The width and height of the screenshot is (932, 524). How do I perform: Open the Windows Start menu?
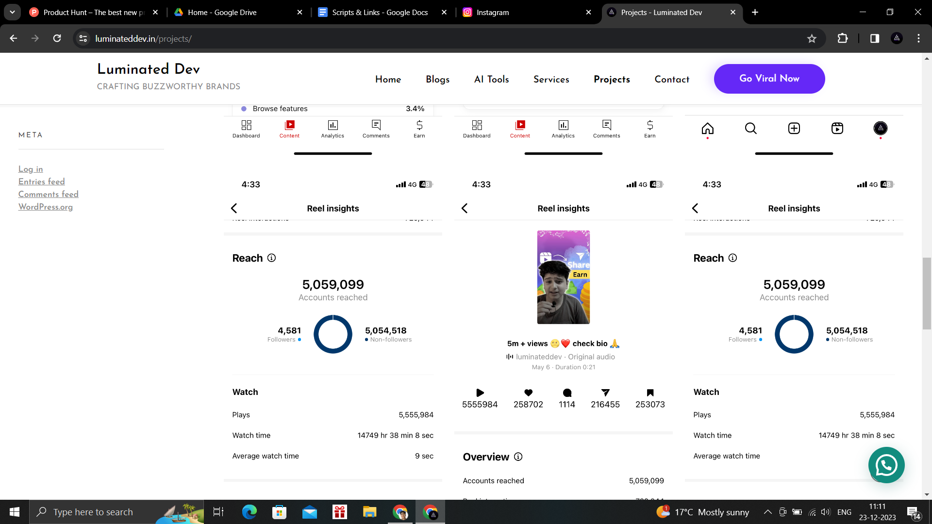[x=15, y=512]
